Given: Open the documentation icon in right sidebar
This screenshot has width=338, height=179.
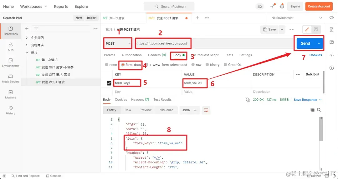Looking at the screenshot, I should 331,30.
